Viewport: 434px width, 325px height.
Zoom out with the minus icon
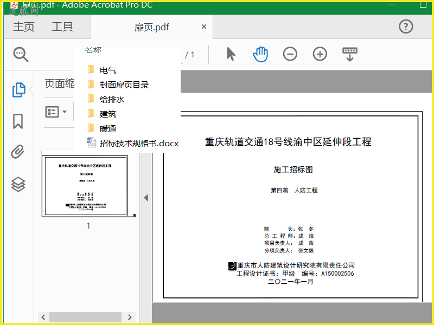pyautogui.click(x=290, y=54)
